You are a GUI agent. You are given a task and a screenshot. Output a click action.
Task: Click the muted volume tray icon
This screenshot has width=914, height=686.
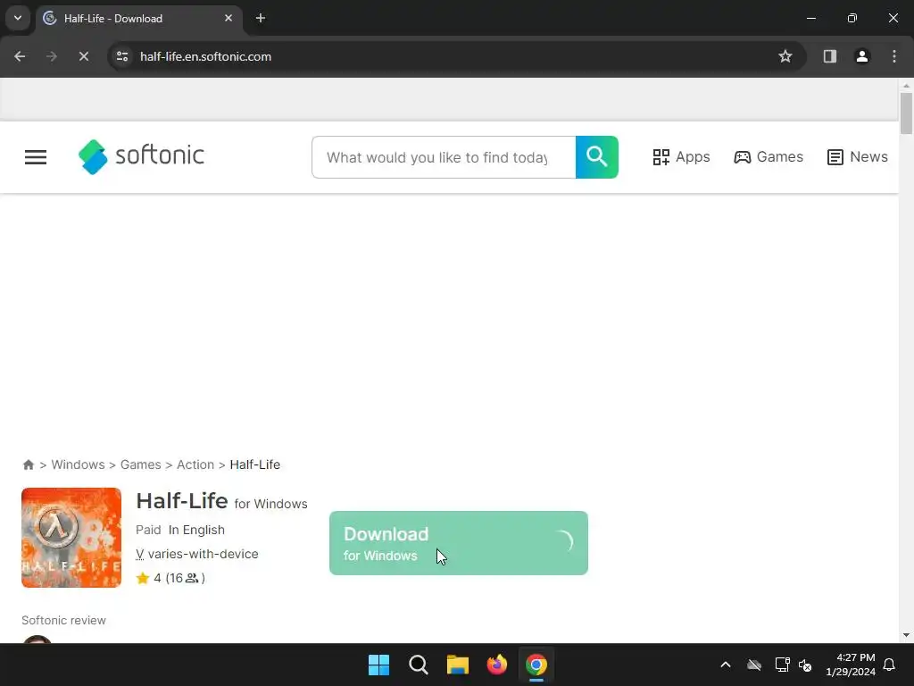(806, 665)
